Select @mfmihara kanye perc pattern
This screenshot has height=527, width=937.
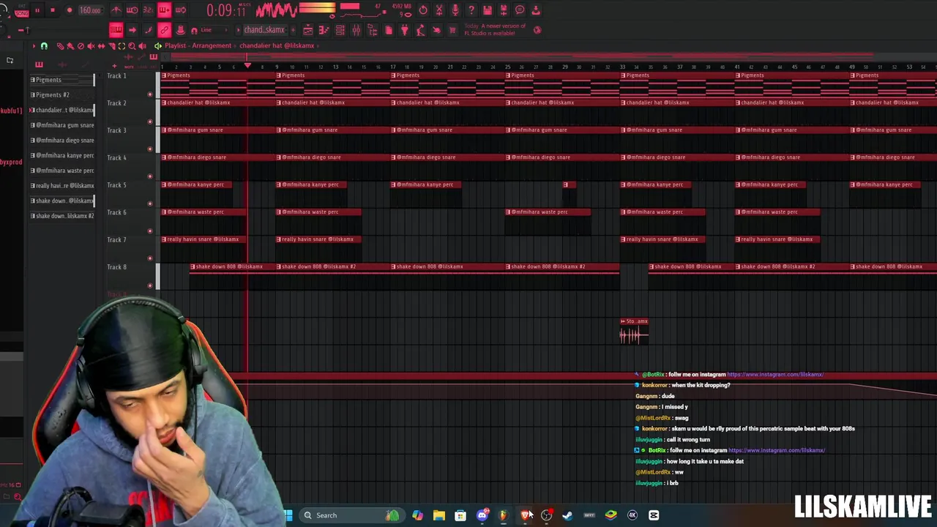coord(62,155)
